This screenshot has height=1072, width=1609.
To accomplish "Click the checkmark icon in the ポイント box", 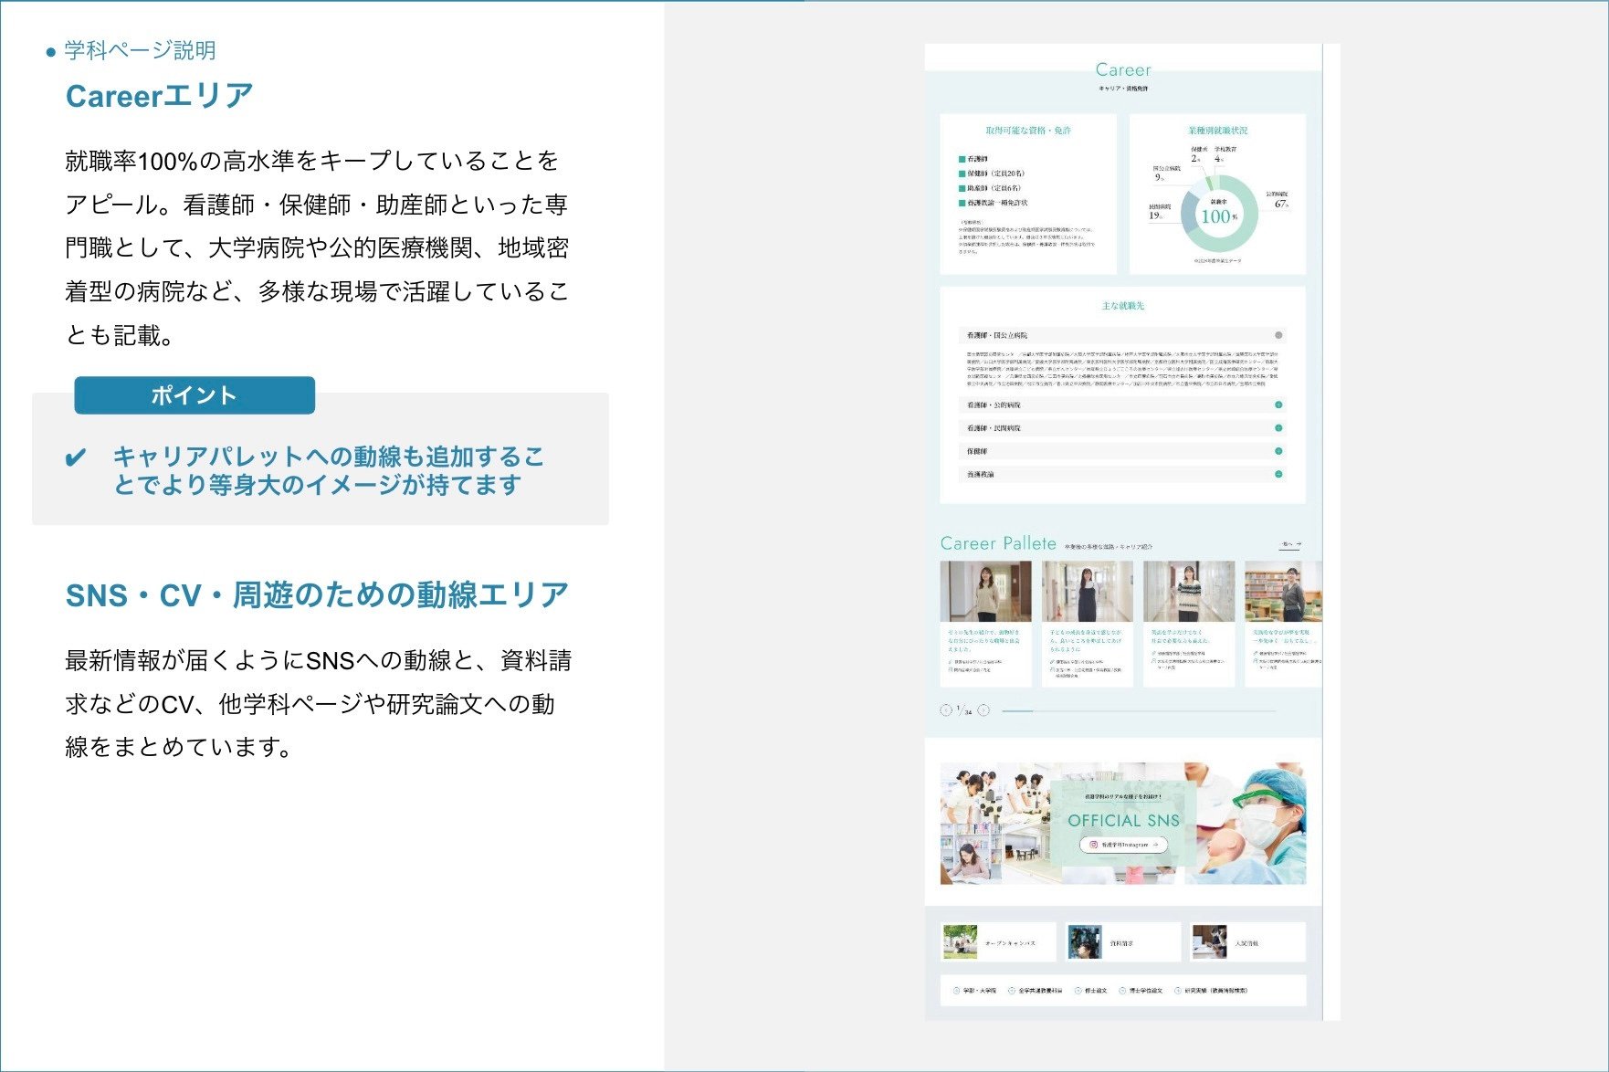I will click(77, 457).
